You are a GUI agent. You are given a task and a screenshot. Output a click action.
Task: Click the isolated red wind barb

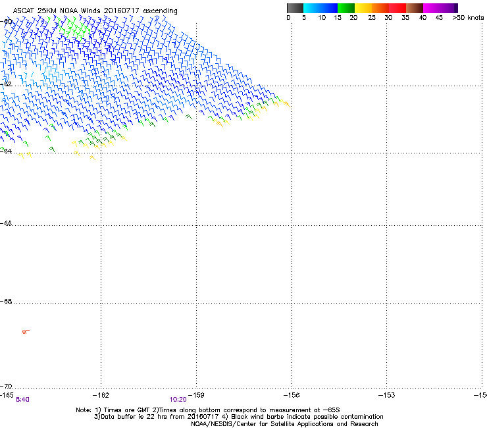(x=26, y=332)
